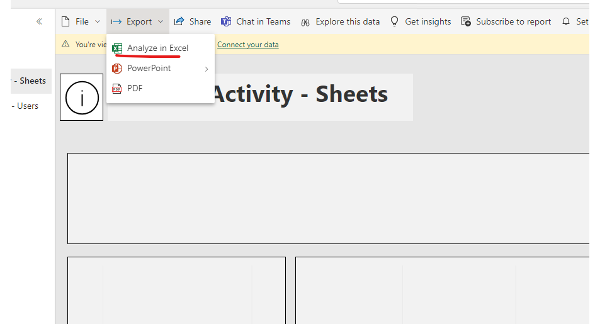
Task: Open Get insights
Action: click(421, 21)
